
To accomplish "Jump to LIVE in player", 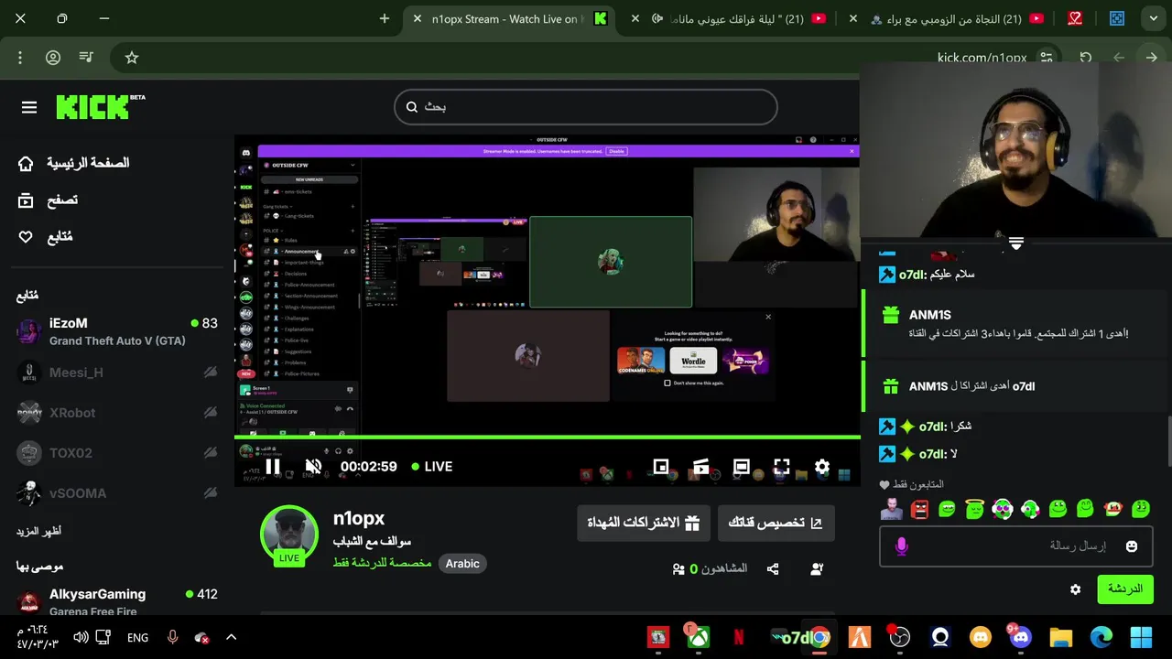I will pos(431,467).
